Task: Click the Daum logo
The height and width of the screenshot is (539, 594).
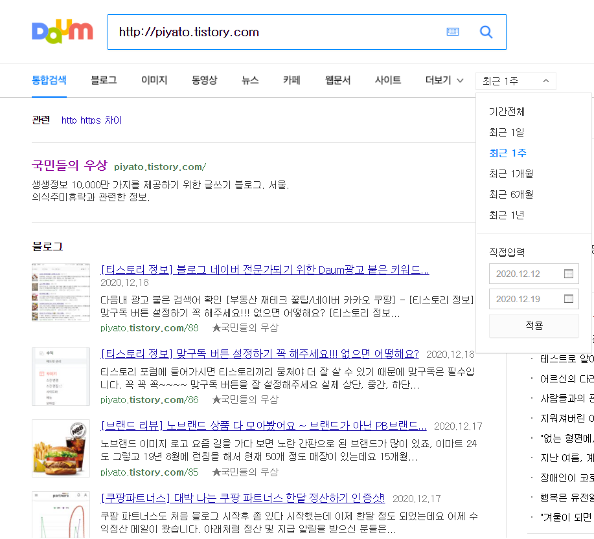Action: 62,31
